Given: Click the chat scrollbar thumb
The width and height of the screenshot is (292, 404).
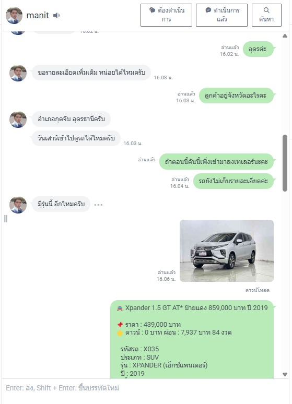Looking at the screenshot, I should click(x=285, y=163).
